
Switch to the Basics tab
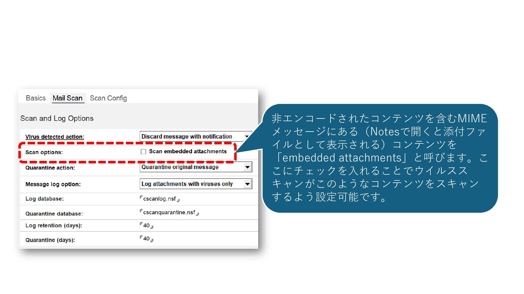coord(36,98)
